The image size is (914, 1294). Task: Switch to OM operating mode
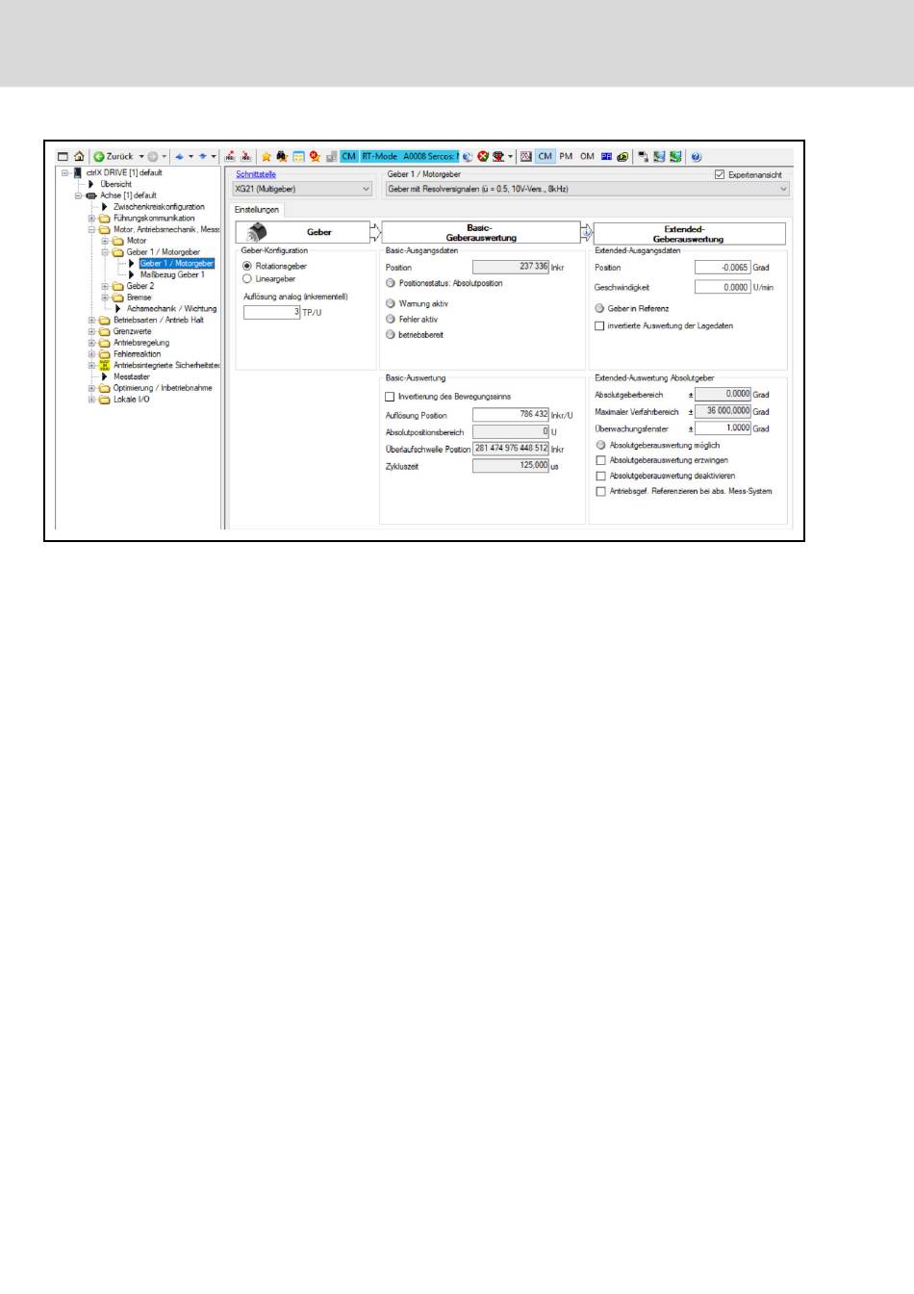click(x=587, y=156)
